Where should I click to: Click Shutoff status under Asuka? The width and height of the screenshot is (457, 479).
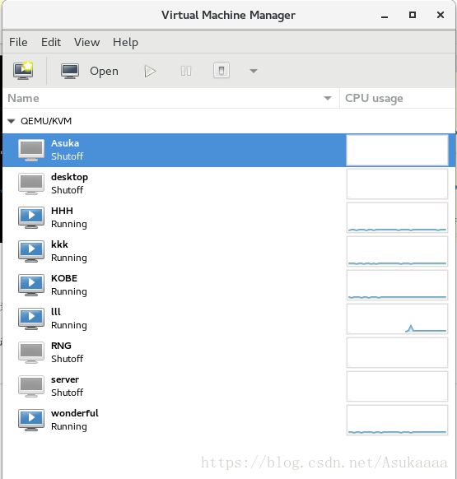68,156
